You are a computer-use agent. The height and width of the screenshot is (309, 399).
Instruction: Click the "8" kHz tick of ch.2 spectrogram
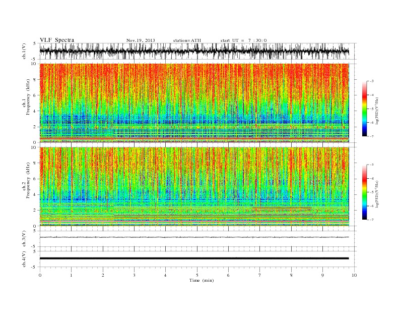pyautogui.click(x=35, y=163)
